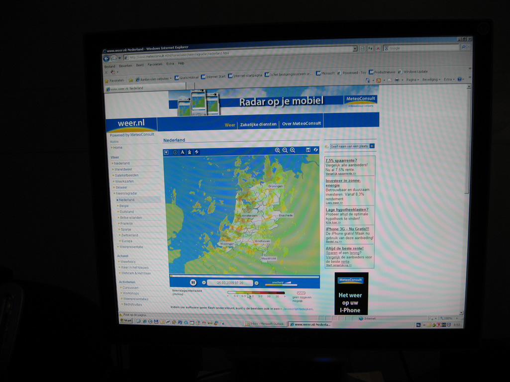
Task: Click the search magnifier button
Action: 464,47
